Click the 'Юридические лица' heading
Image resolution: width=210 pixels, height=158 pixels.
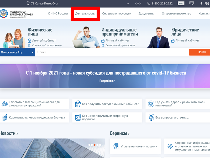coord(185,32)
